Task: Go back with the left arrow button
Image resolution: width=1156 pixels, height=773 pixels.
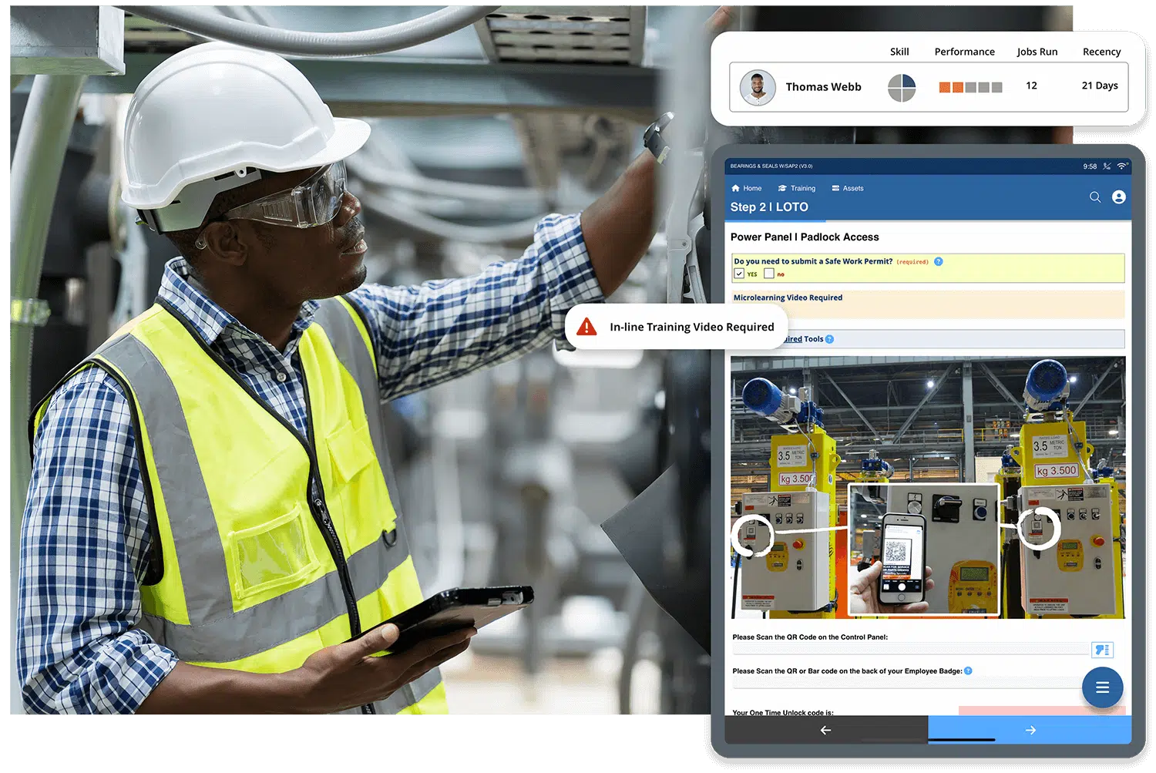Action: pos(826,730)
